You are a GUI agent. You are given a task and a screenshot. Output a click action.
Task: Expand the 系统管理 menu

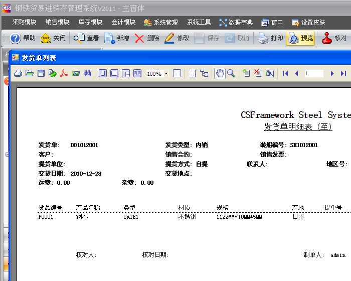click(160, 23)
